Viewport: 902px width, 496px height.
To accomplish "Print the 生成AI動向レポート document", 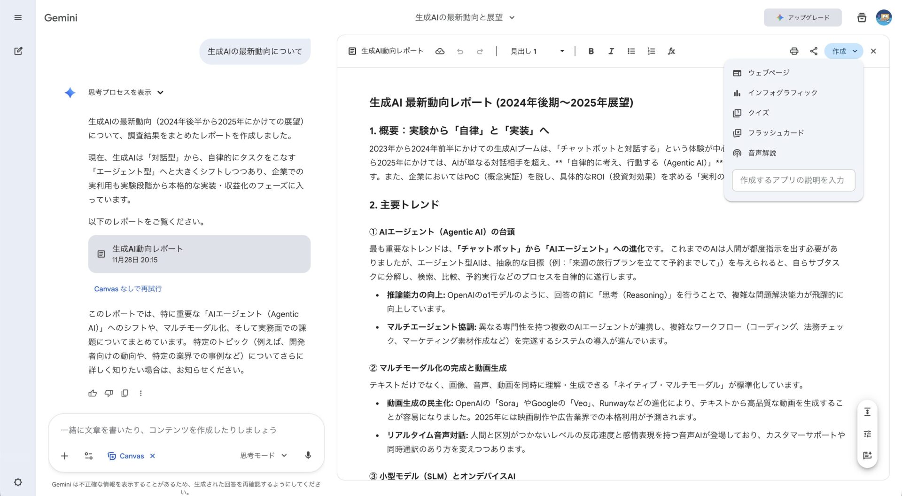I will pyautogui.click(x=794, y=51).
